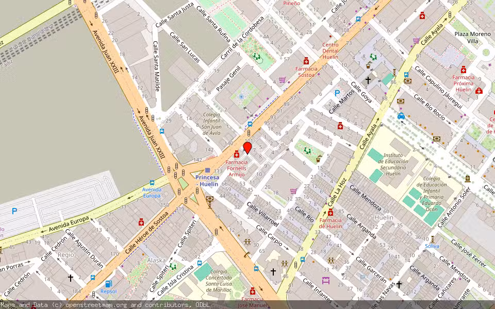Select the Calle José Ferrer label
This screenshot has width=495, height=309.
pyautogui.click(x=468, y=253)
